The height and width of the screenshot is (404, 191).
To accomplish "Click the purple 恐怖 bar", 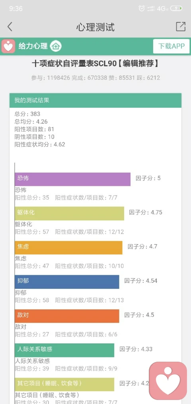I will tap(72, 179).
